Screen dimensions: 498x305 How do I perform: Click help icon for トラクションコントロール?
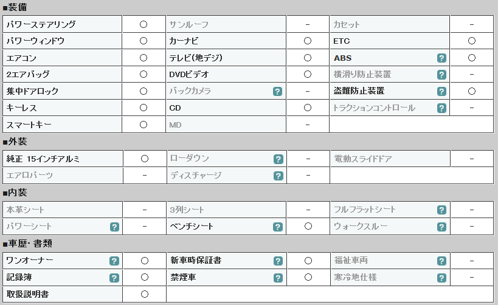point(441,108)
